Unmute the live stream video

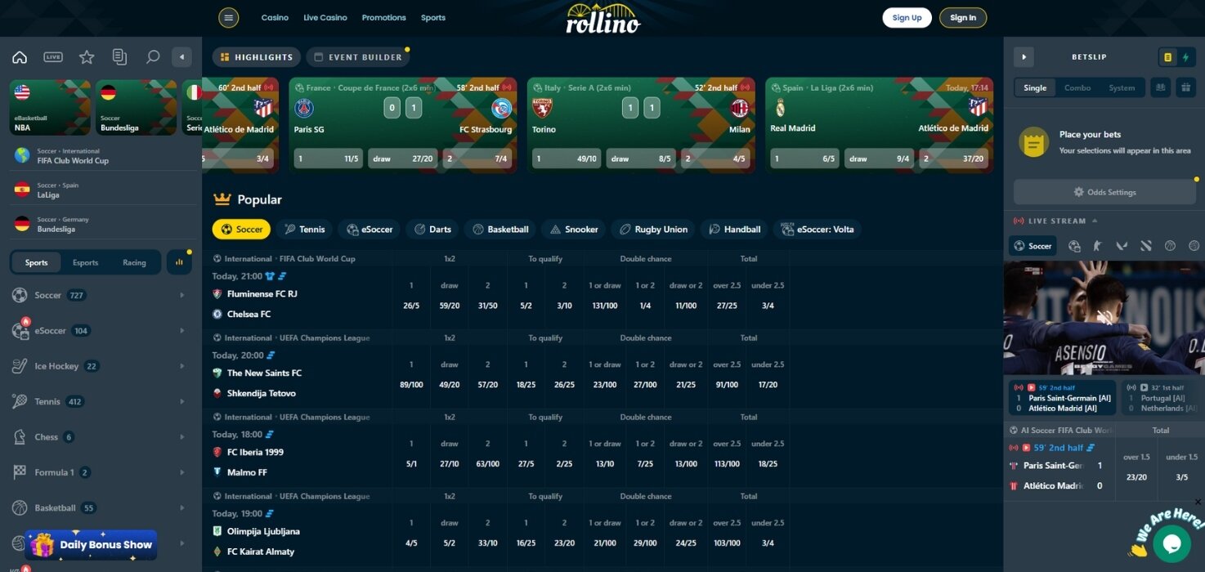point(1104,317)
